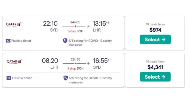Click the 19 deals from text
Viewport: 190px width, 105px height.
(155, 24)
